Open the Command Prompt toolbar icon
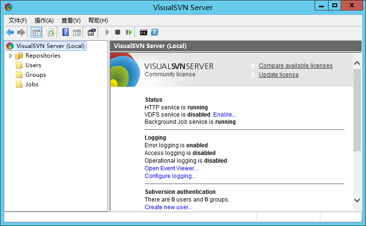Viewport: 366px width, 226px height. pos(144,33)
